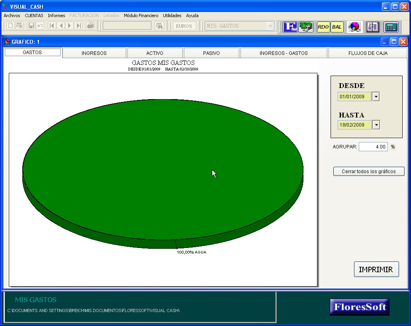This screenshot has width=411, height=326.
Task: Open the BAL balance button
Action: pos(337,27)
